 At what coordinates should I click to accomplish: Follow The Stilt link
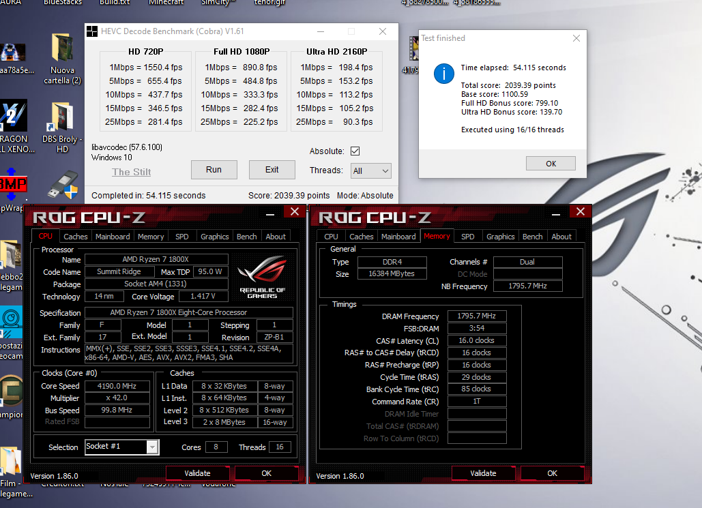(x=131, y=172)
